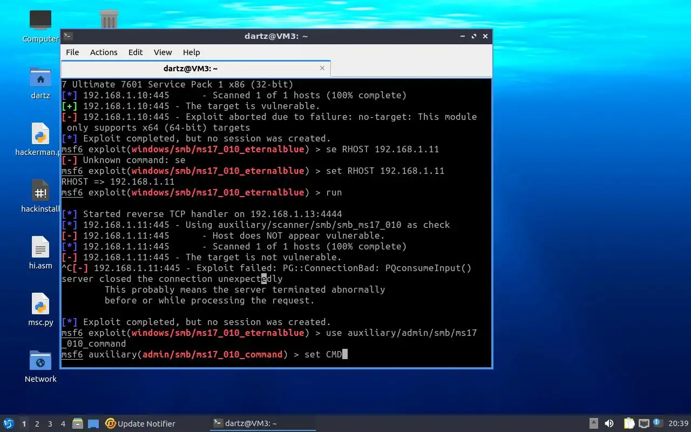The height and width of the screenshot is (432, 691).
Task: Open the File menu in the terminal
Action: [x=72, y=52]
